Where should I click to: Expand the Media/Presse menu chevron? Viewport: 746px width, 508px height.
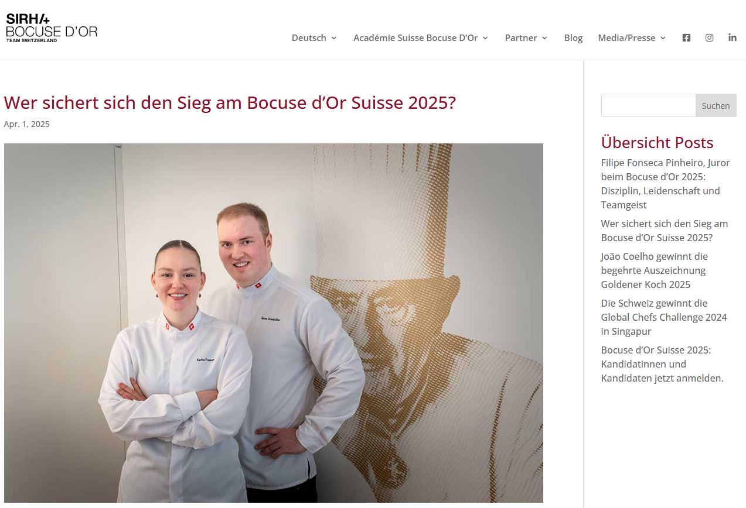[x=663, y=38]
